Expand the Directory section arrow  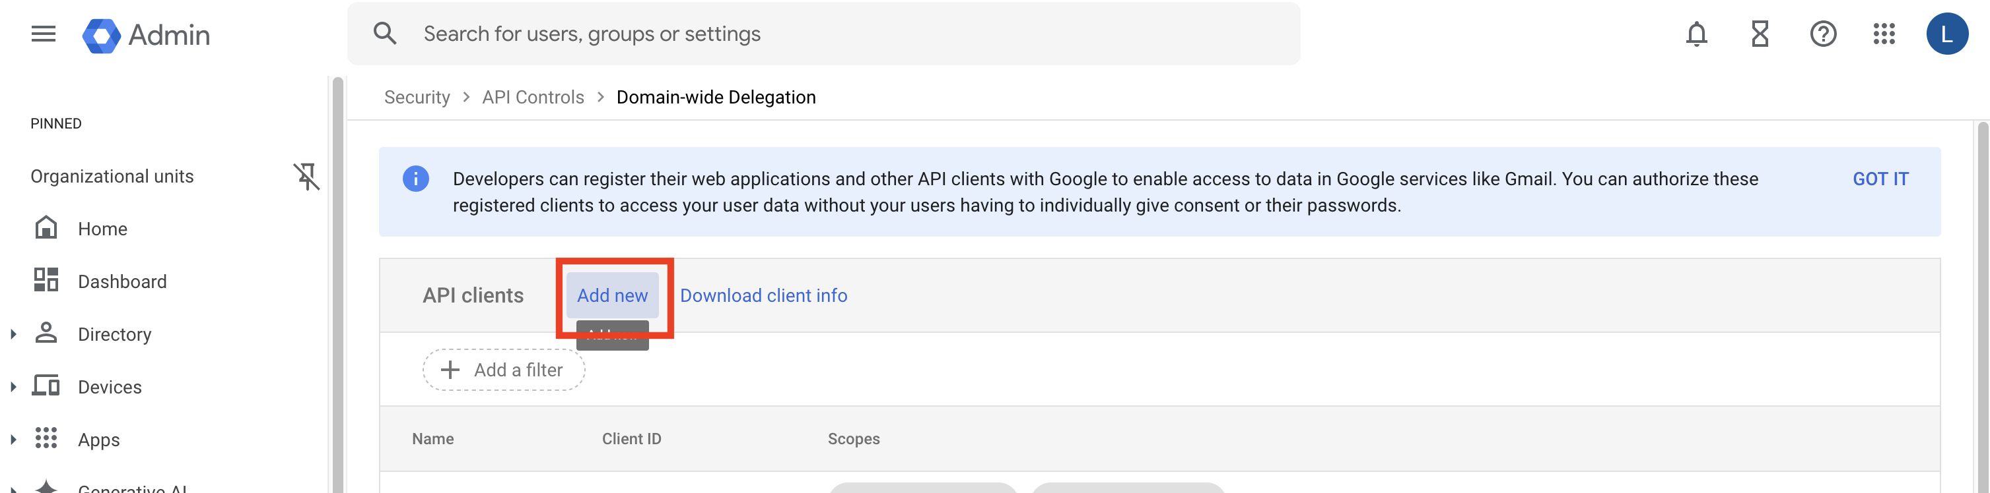[13, 334]
